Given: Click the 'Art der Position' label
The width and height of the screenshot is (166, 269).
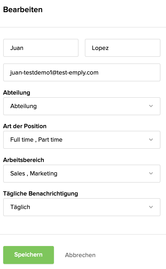Looking at the screenshot, I should click(25, 126).
